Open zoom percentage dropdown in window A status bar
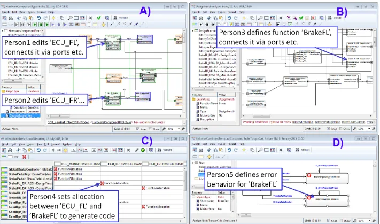The height and width of the screenshot is (224, 380). coord(179,129)
